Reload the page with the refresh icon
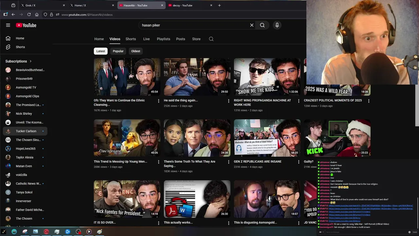The width and height of the screenshot is (419, 236). [29, 14]
